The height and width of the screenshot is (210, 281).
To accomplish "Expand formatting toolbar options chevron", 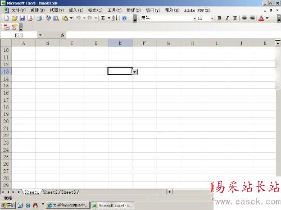I will point(279,18).
